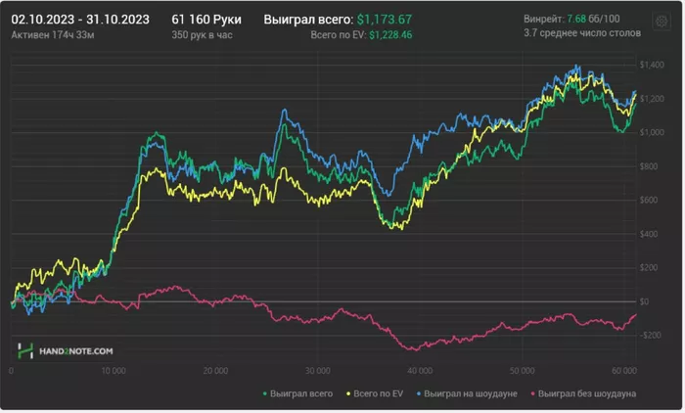This screenshot has height=413, width=685.
Task: Select the EV total value $1,228.46
Action: pyautogui.click(x=390, y=35)
